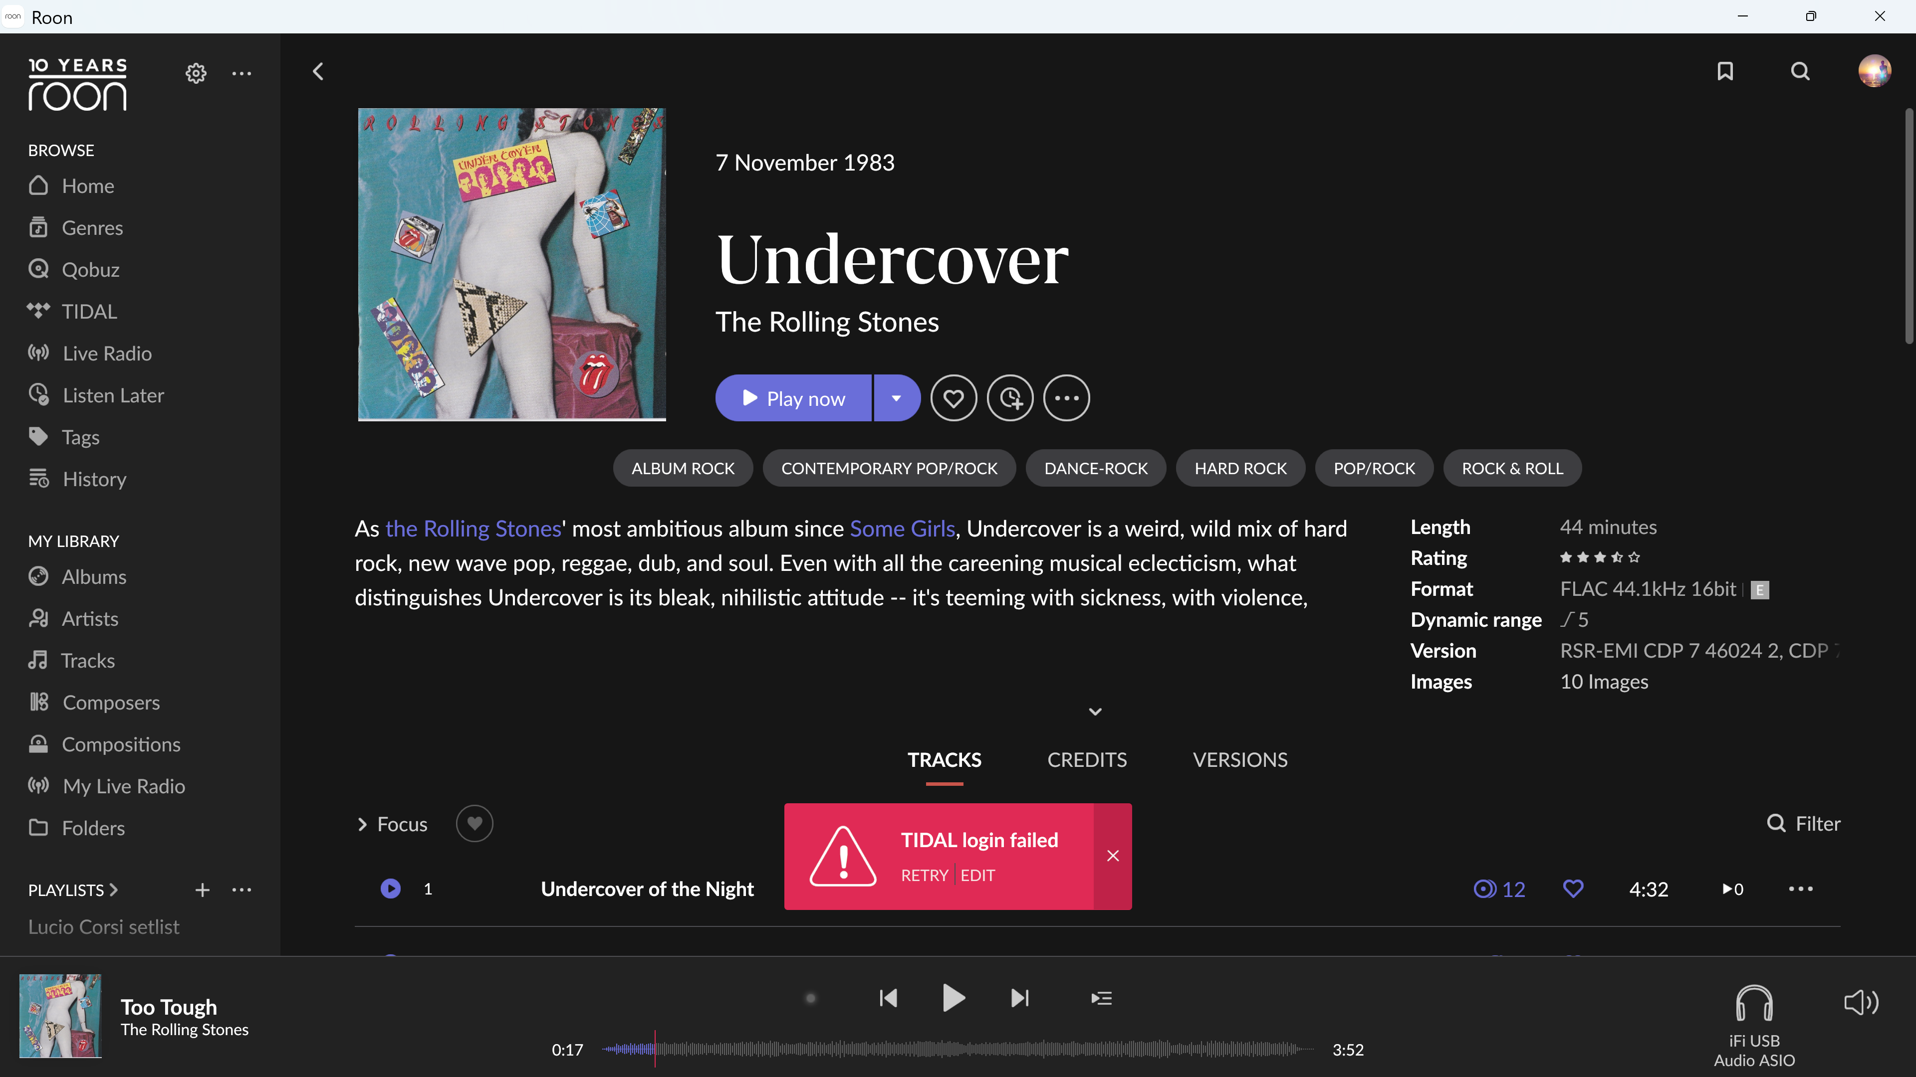Open the Play now dropdown arrow
Viewport: 1916px width, 1077px height.
tap(897, 398)
